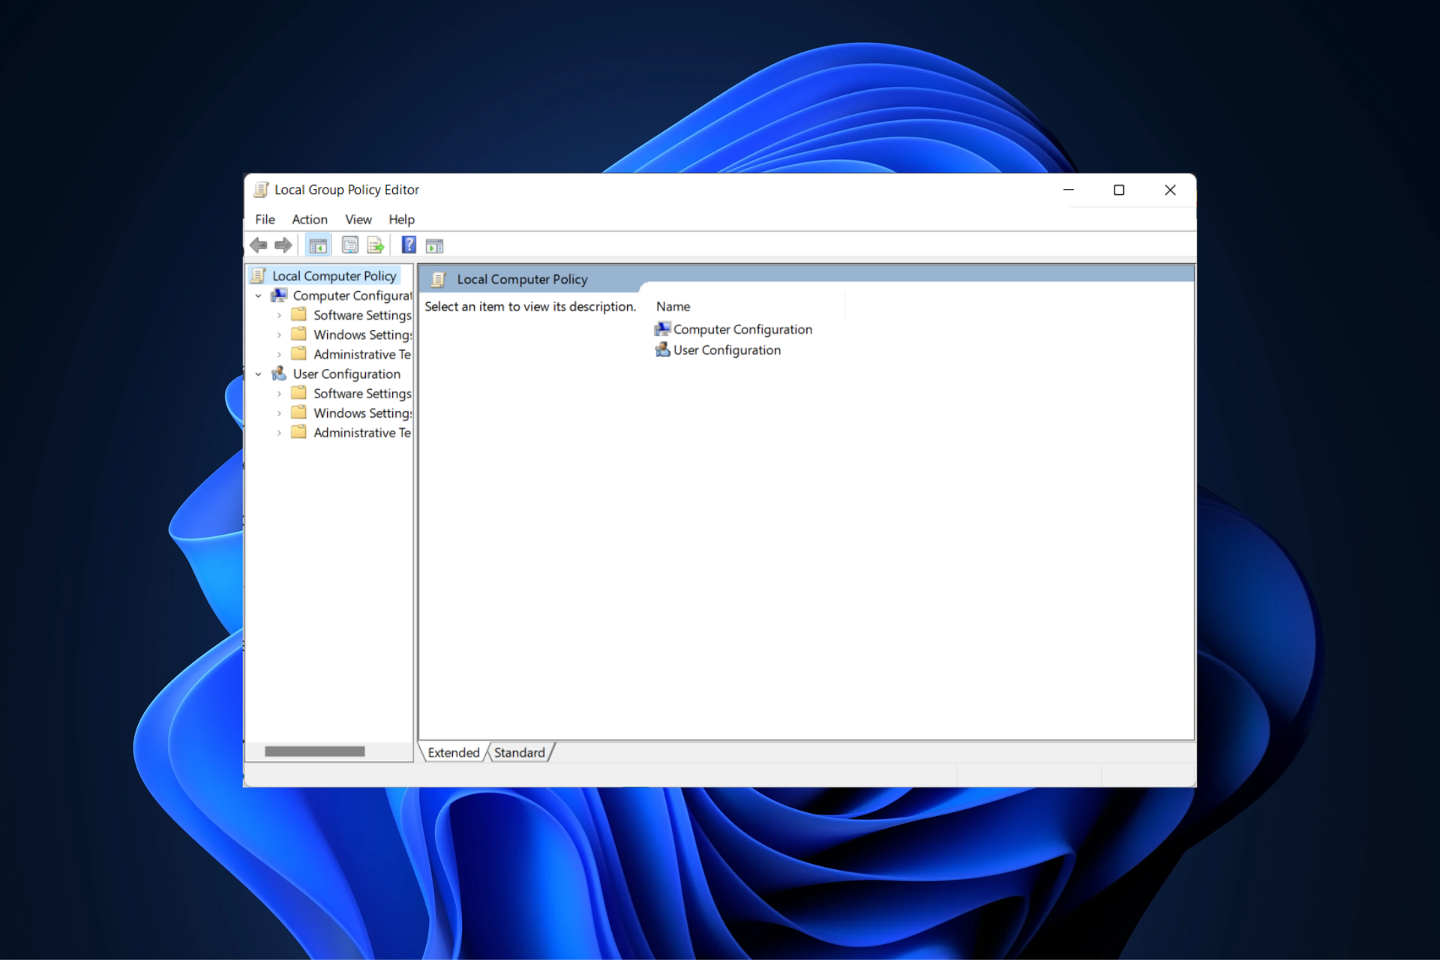Select Administrative Templates label under User Configuration
This screenshot has height=960, width=1440.
point(362,432)
